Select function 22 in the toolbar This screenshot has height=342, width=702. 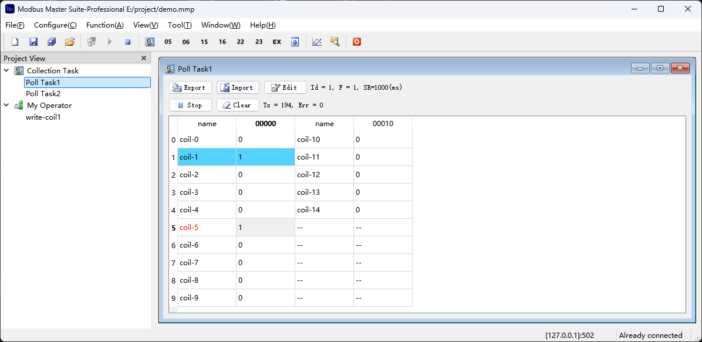pyautogui.click(x=241, y=42)
